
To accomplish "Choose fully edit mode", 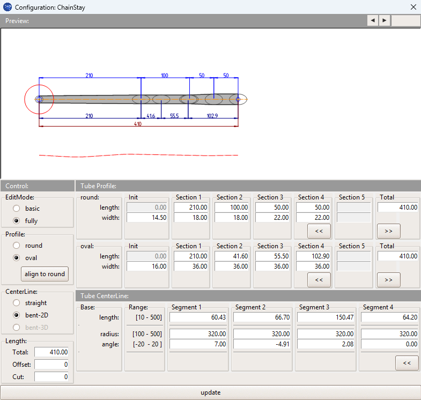I will (18, 221).
